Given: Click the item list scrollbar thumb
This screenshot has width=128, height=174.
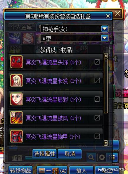Looking at the screenshot, I should coord(106,86).
